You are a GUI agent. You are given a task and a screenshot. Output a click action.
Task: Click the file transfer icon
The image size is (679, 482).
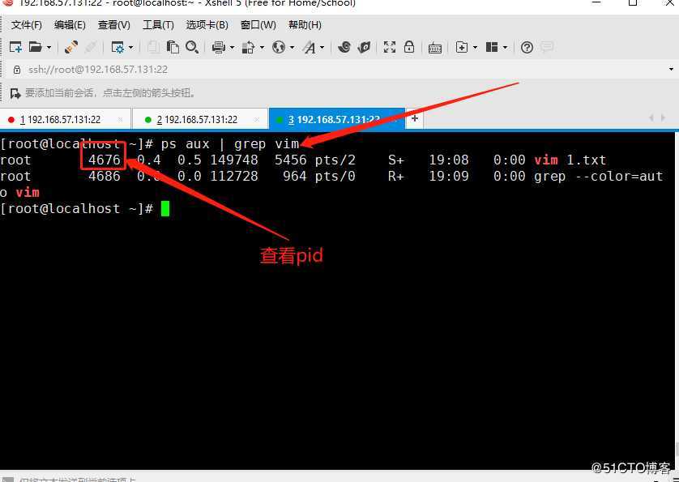(248, 47)
